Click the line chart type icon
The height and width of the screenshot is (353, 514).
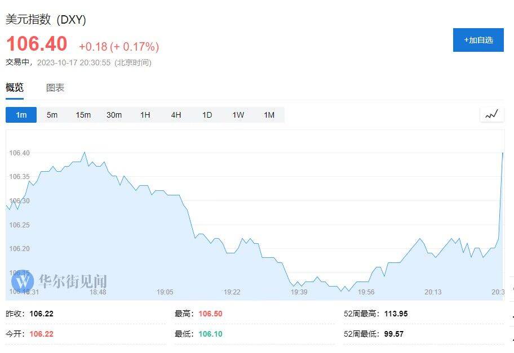click(491, 115)
